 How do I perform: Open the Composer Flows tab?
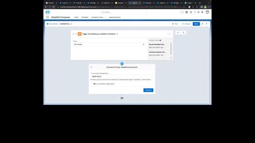(97, 17)
